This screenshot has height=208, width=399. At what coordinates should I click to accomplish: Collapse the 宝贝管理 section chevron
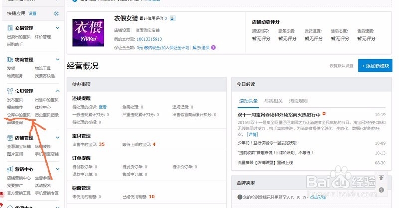58,91
